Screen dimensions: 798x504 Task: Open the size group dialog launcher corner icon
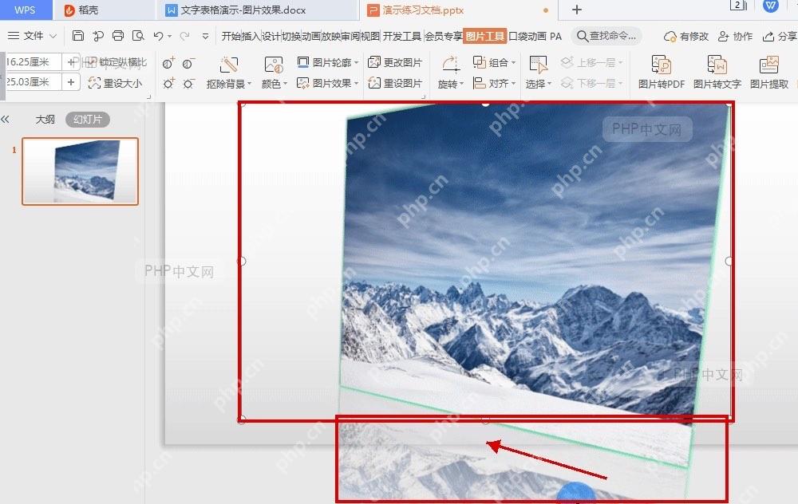pos(148,96)
